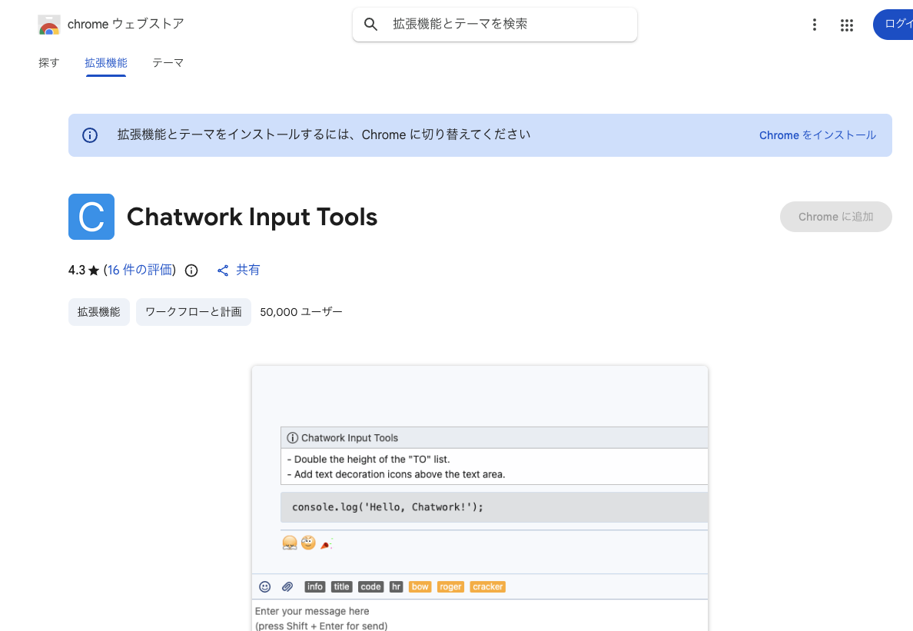
Task: Open the Google apps grid
Action: (847, 25)
